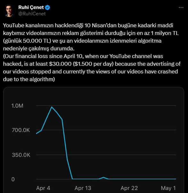Click the Ruhi Çenet display name
188x193 pixels.
pos(31,7)
